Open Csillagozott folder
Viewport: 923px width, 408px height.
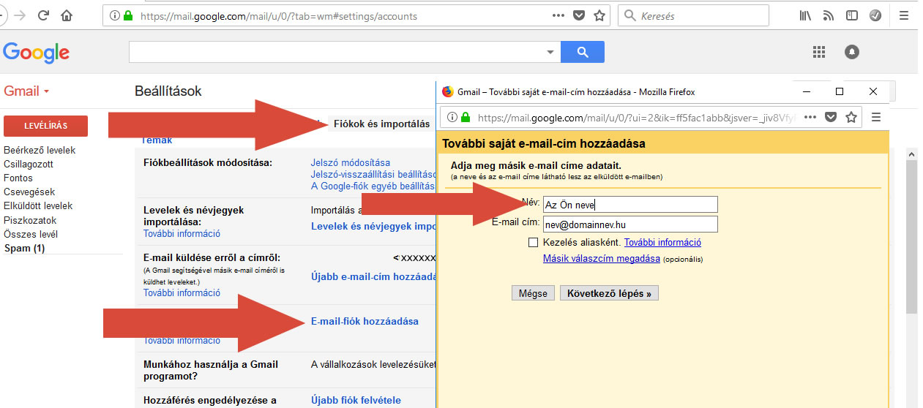[x=29, y=164]
